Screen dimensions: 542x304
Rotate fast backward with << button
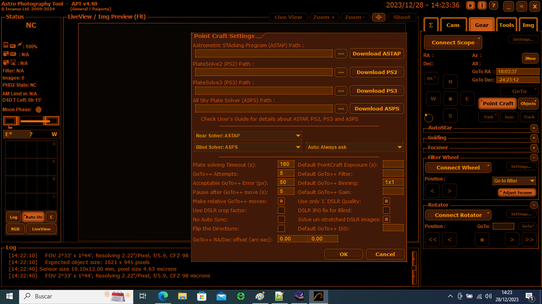pyautogui.click(x=433, y=239)
